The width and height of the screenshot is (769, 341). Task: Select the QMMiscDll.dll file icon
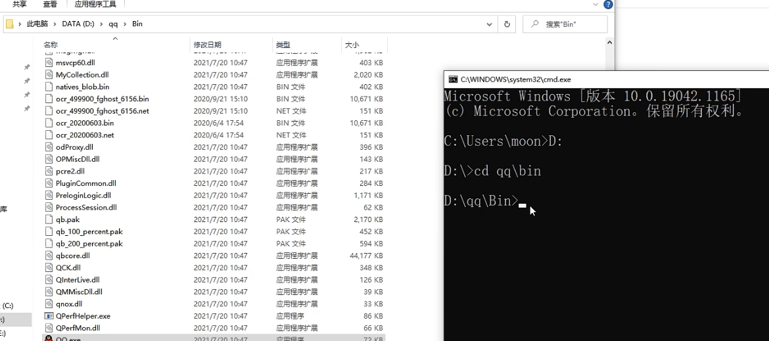click(x=48, y=292)
